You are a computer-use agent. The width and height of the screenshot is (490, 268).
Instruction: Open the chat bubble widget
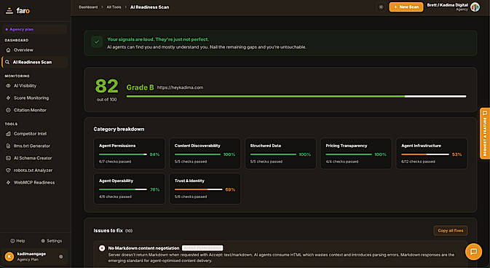tap(473, 251)
